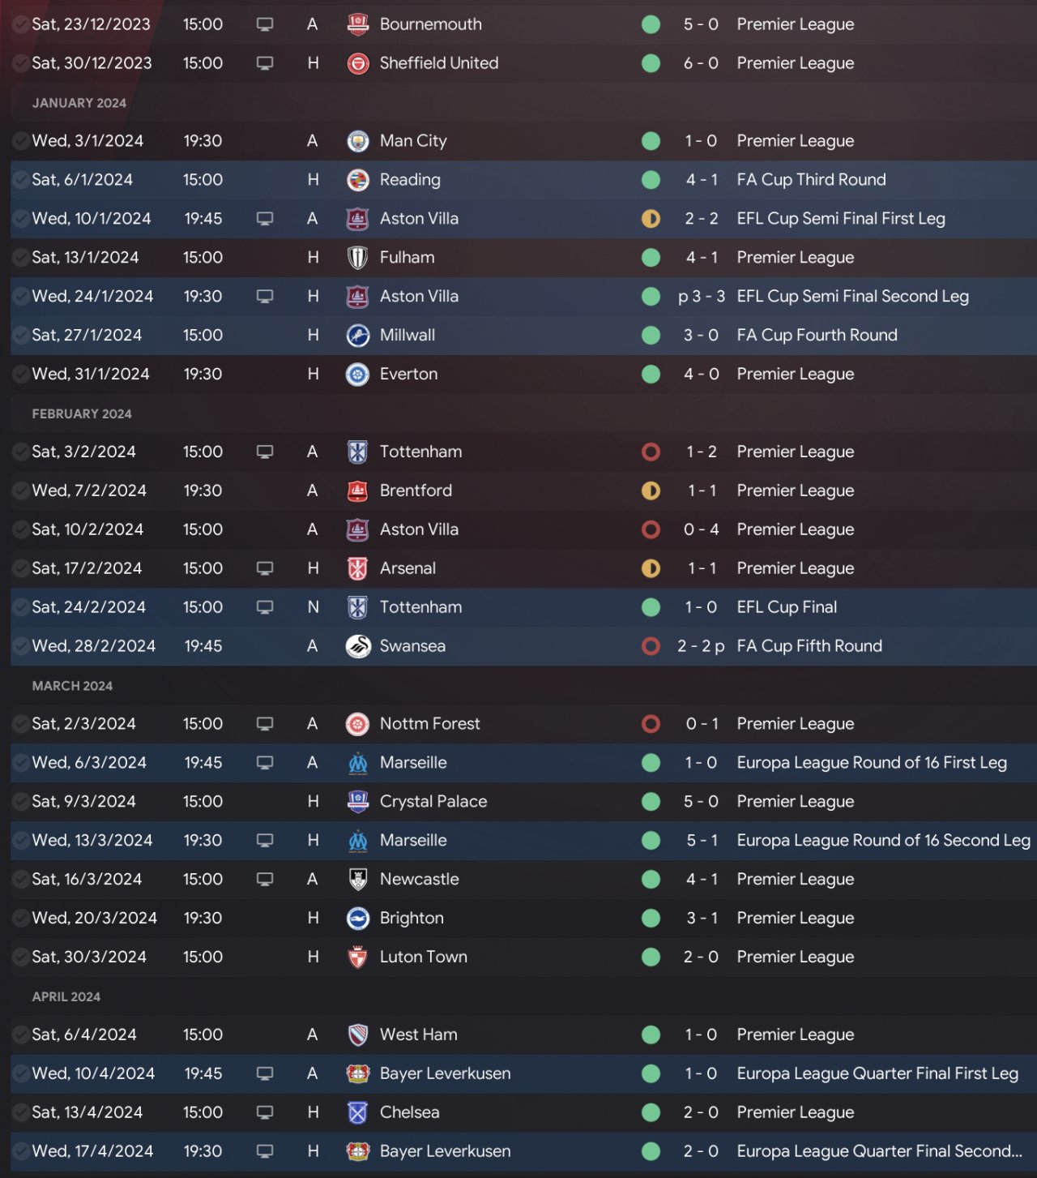This screenshot has height=1178, width=1037.
Task: Toggle the checkmark beside Sat, 23/12/2023 fixture
Action: [21, 24]
